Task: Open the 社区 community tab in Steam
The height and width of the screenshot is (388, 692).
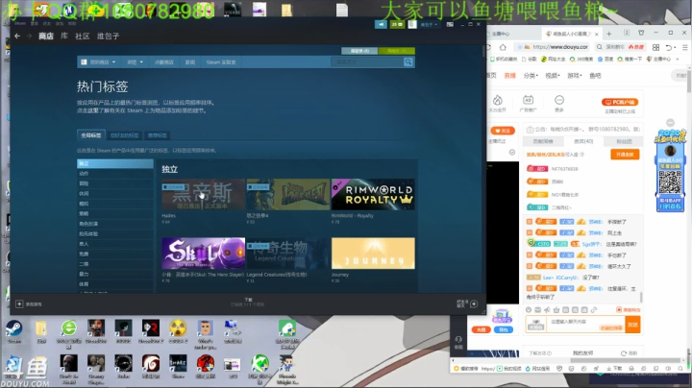Action: [82, 36]
